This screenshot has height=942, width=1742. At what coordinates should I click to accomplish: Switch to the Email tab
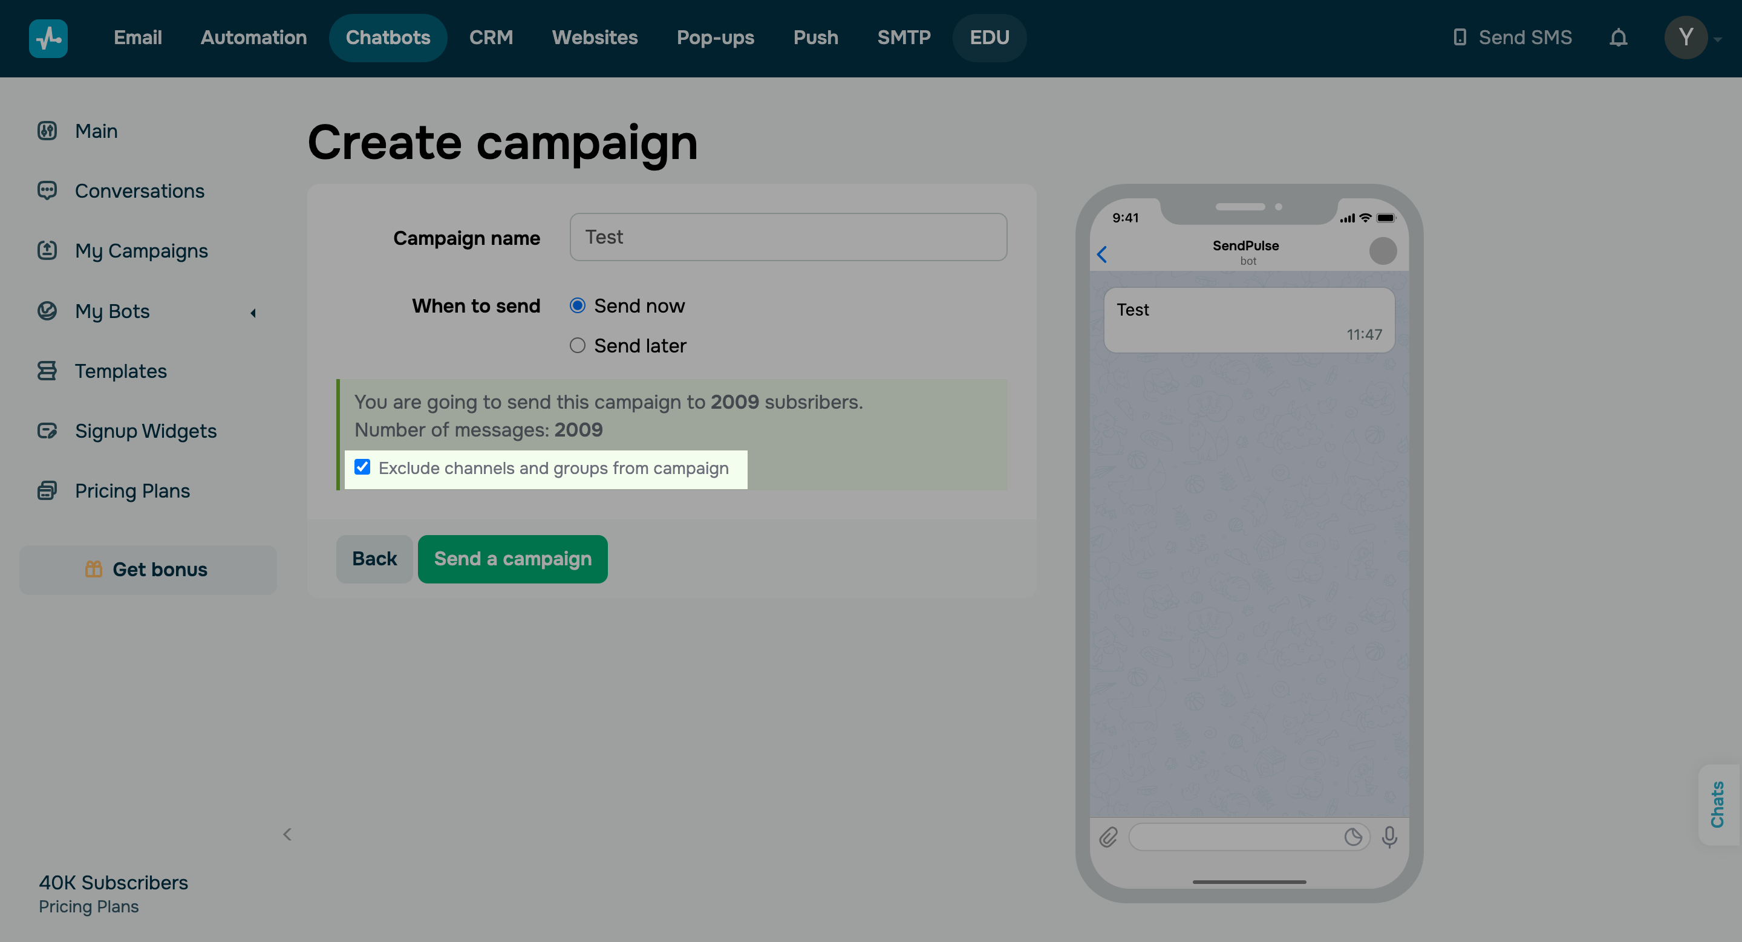(x=137, y=37)
